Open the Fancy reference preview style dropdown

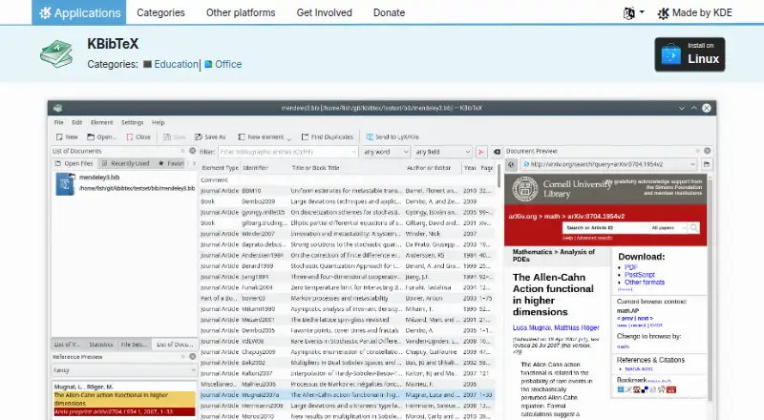[x=124, y=370]
